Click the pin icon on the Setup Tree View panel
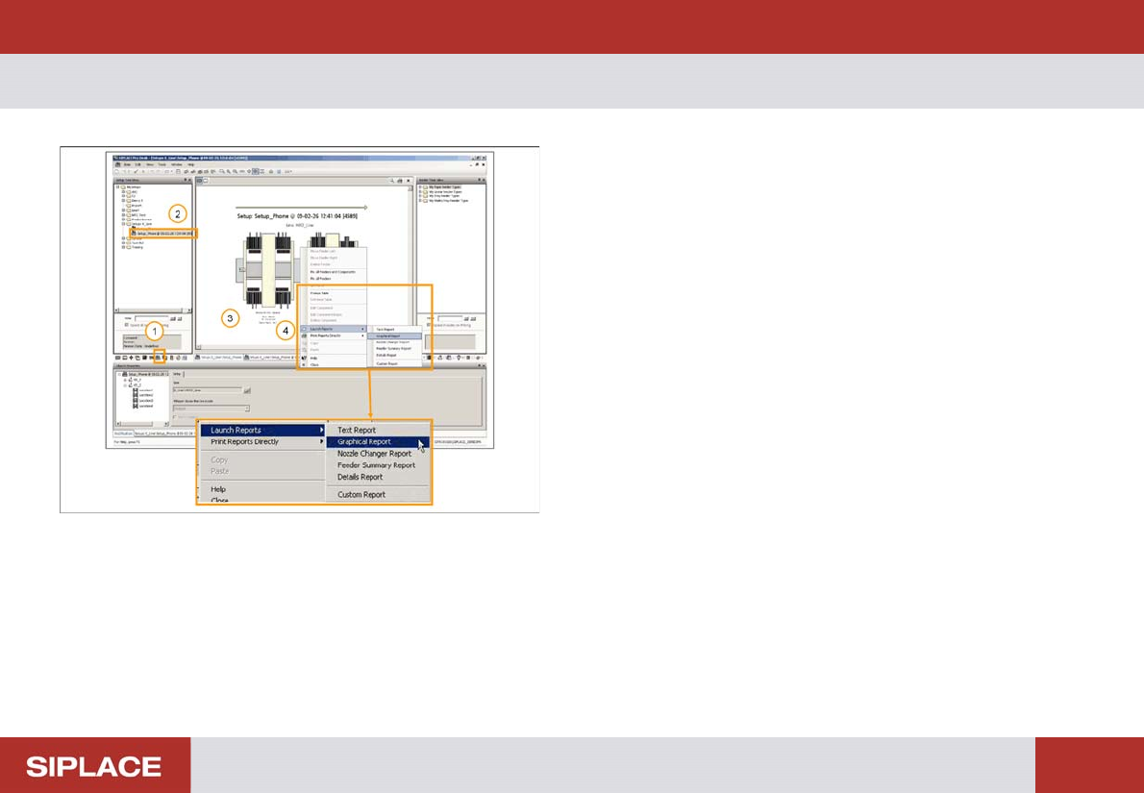 coord(185,180)
